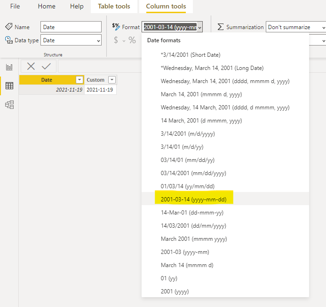Choose the Long Date format
This screenshot has height=307, width=326.
[225, 68]
